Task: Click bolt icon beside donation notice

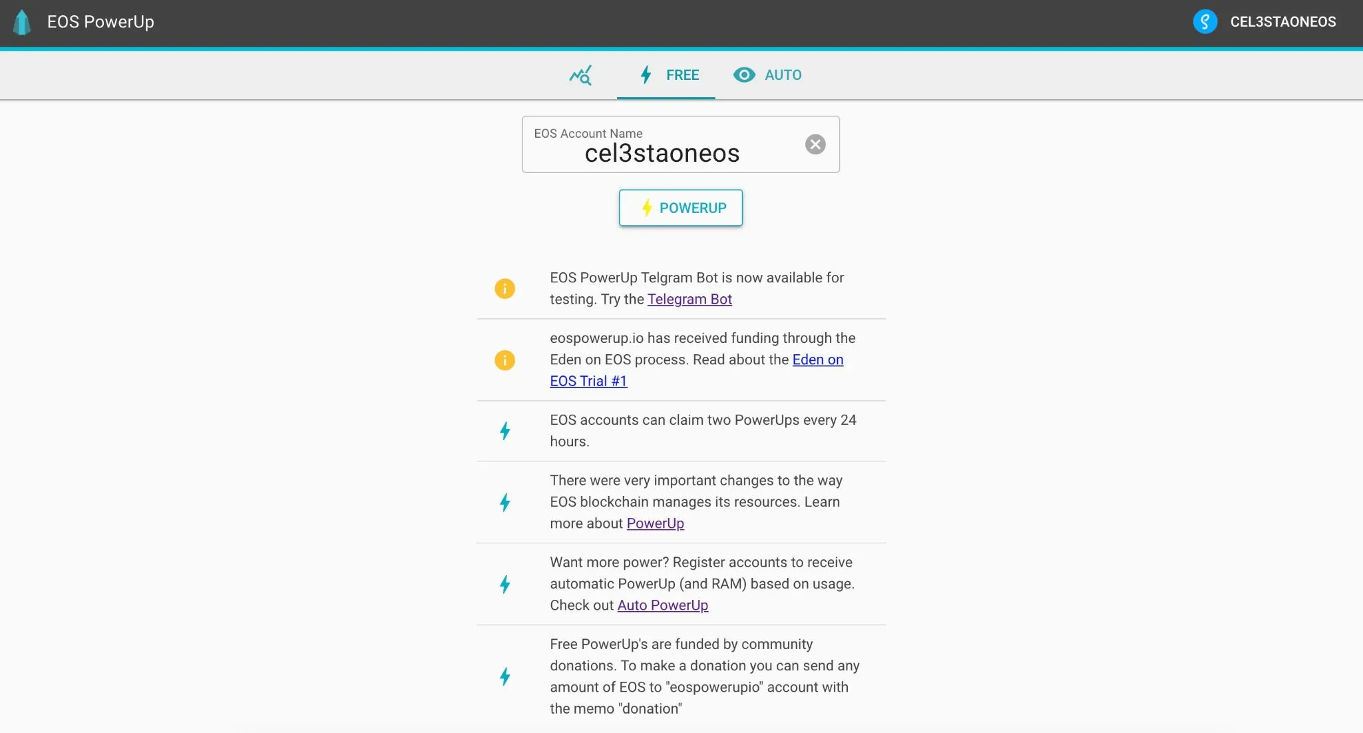Action: pos(505,676)
